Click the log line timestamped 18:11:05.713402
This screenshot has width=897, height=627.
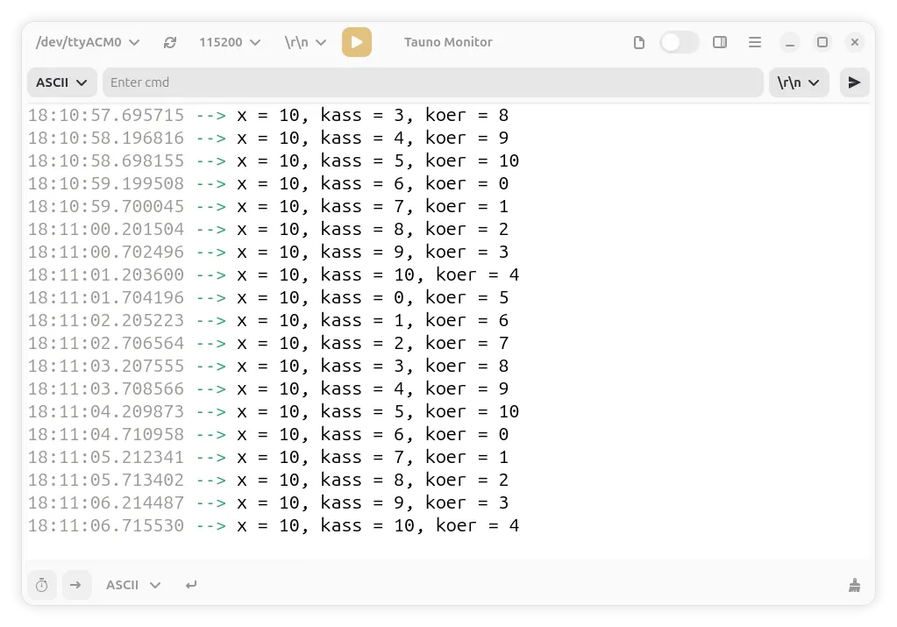pos(268,480)
